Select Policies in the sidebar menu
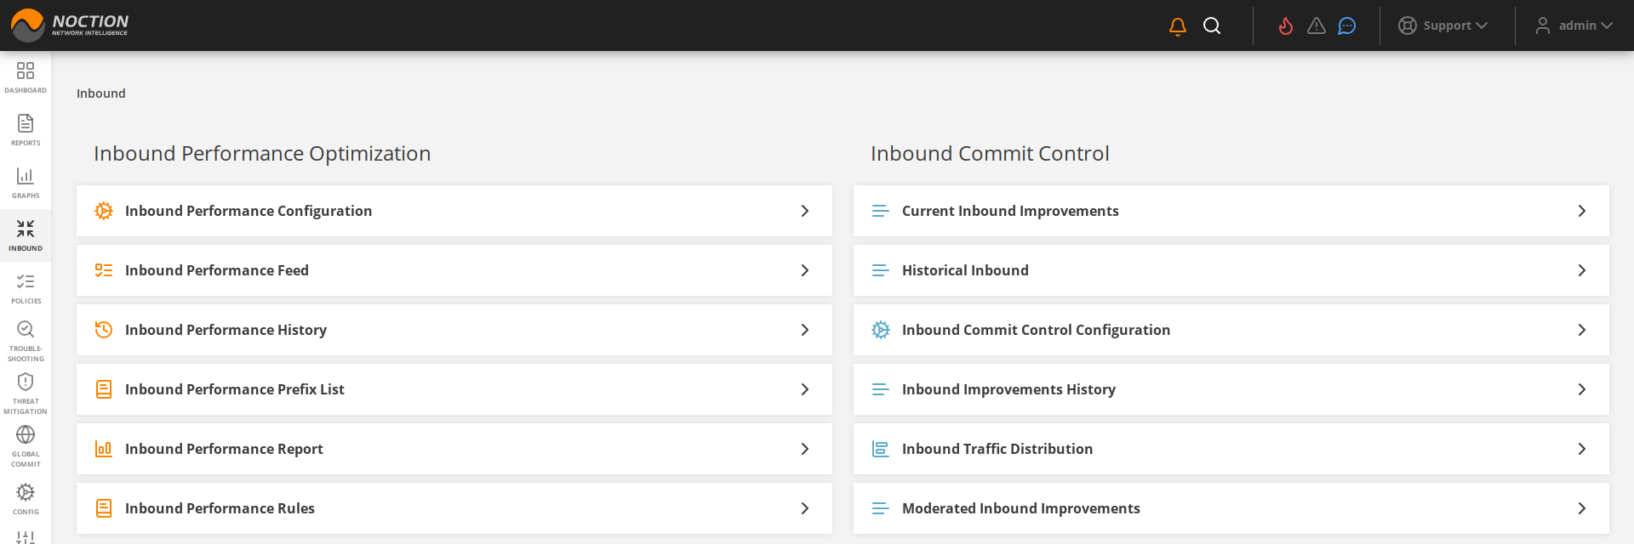The image size is (1634, 544). tap(26, 288)
